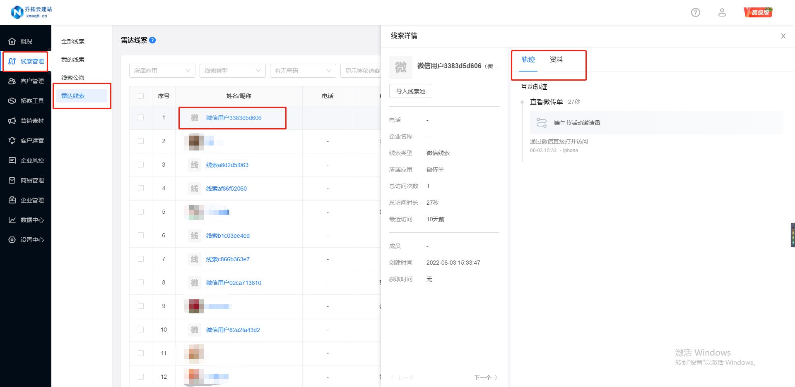Open lead 微信用户02ca713810 link

[234, 283]
